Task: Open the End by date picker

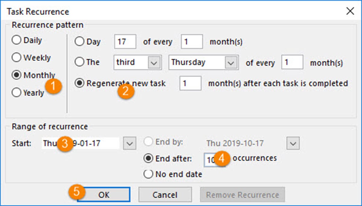Action: point(292,143)
